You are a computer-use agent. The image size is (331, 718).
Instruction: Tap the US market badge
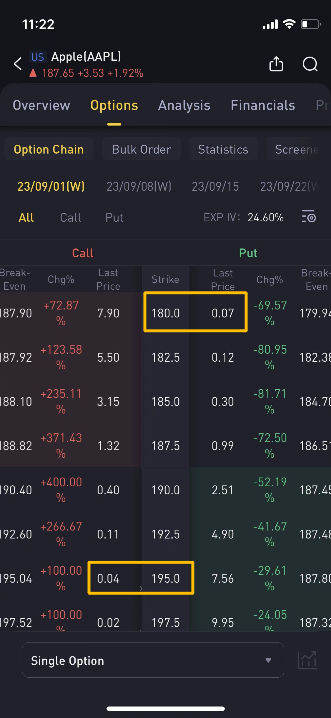(x=38, y=57)
